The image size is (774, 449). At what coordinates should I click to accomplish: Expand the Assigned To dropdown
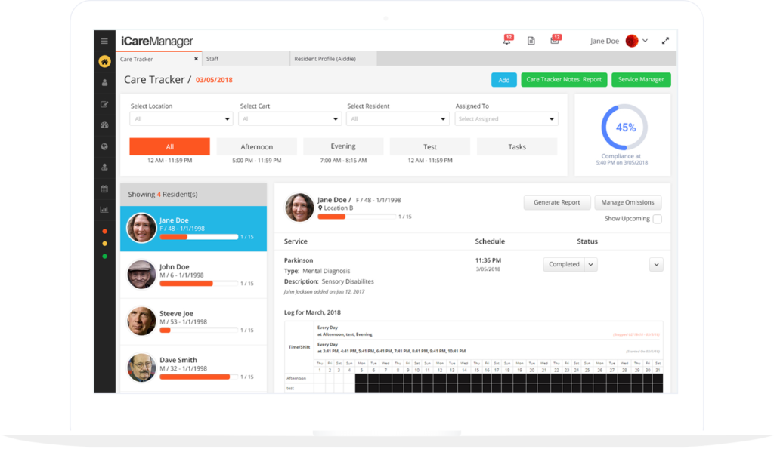506,119
